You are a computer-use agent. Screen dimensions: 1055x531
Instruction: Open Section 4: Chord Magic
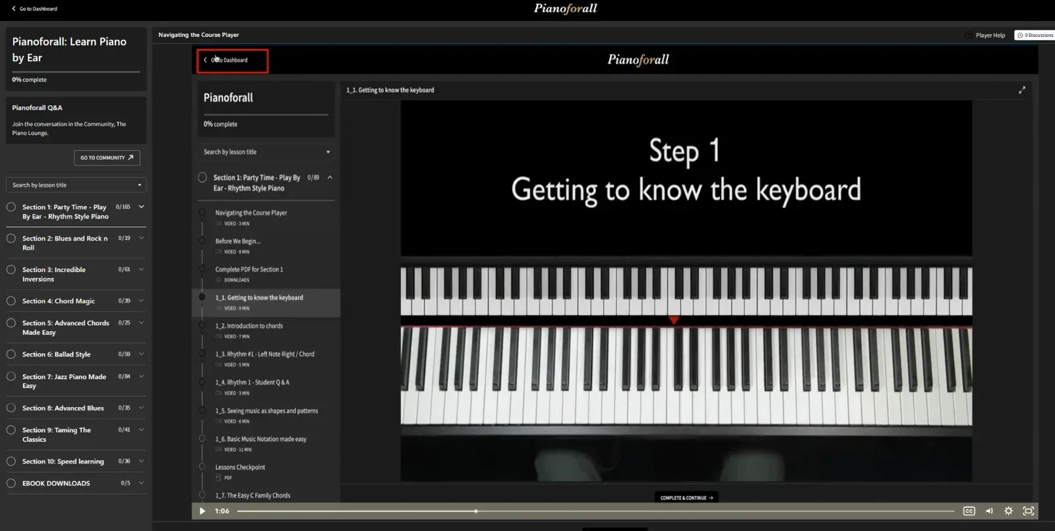(x=59, y=301)
